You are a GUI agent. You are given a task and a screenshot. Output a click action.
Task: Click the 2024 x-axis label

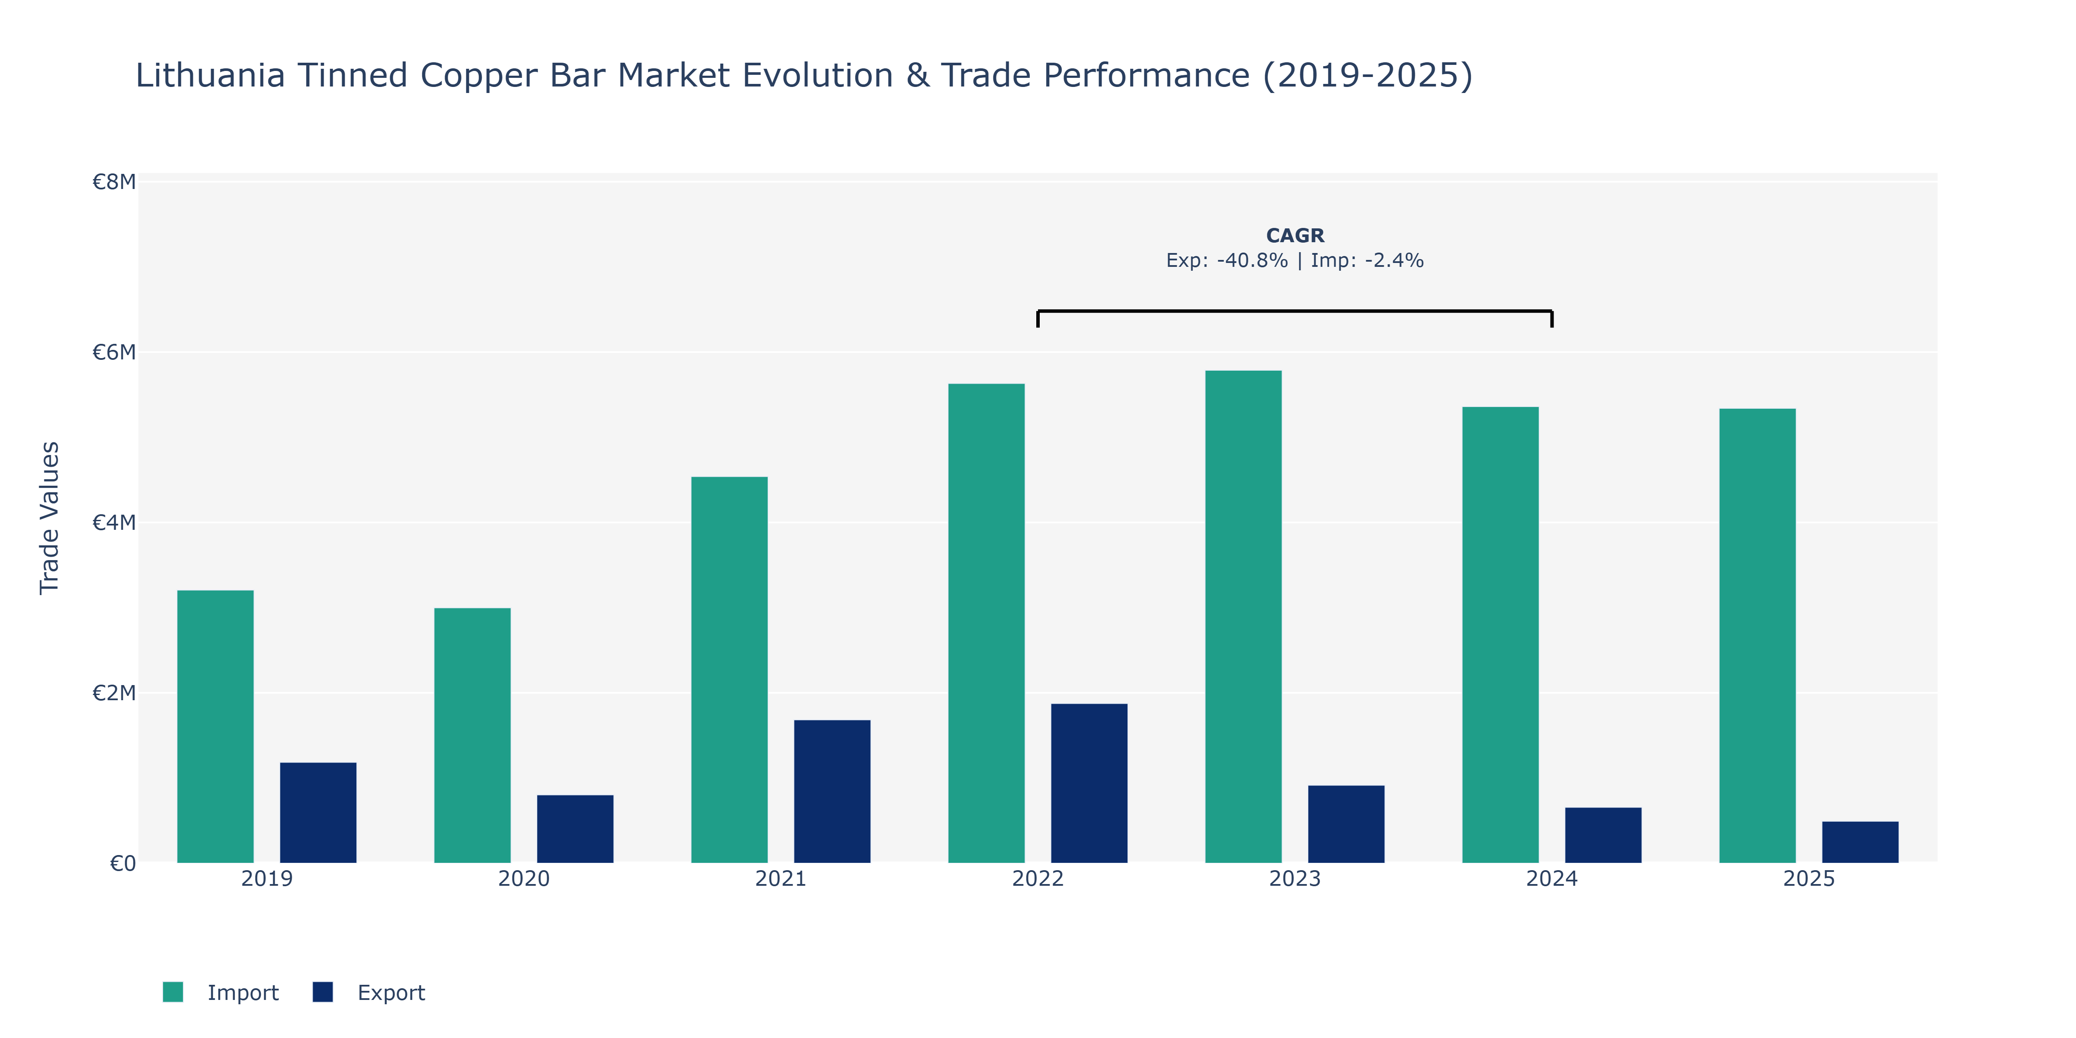click(x=1552, y=878)
